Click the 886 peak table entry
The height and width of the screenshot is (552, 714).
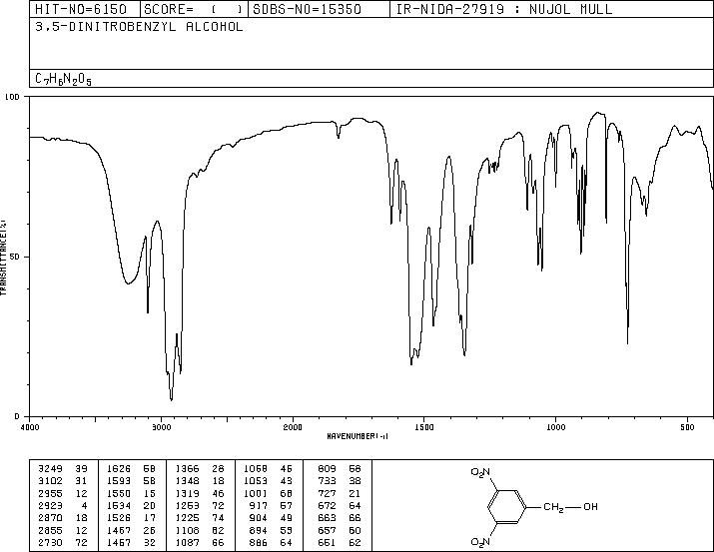[272, 542]
